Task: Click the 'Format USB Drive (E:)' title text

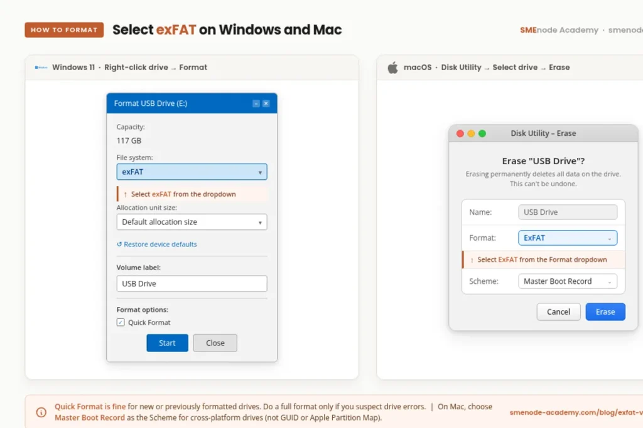Action: click(x=151, y=103)
